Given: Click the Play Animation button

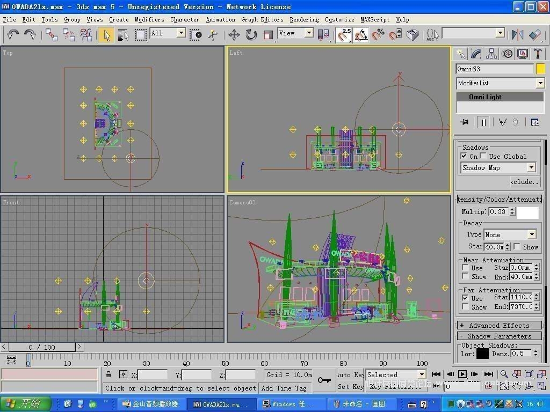Looking at the screenshot, I should 462,374.
